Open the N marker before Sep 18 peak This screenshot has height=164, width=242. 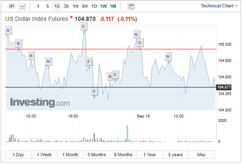pyautogui.click(x=136, y=35)
